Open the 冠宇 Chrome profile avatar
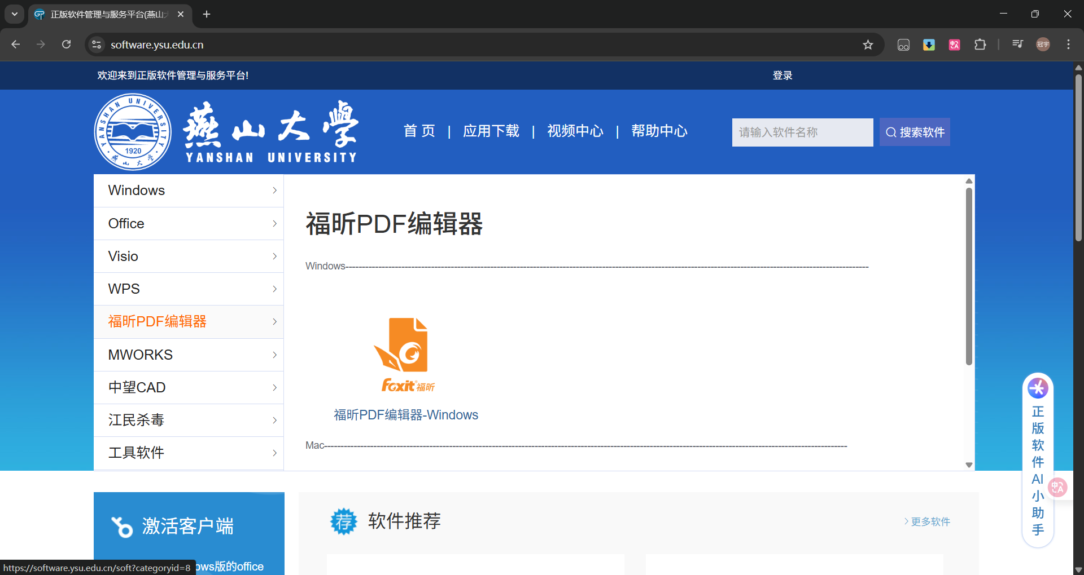 [1043, 45]
